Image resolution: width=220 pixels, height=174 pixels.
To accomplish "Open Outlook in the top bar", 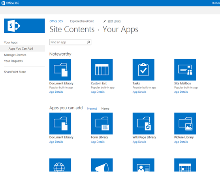I will tap(216, 3).
